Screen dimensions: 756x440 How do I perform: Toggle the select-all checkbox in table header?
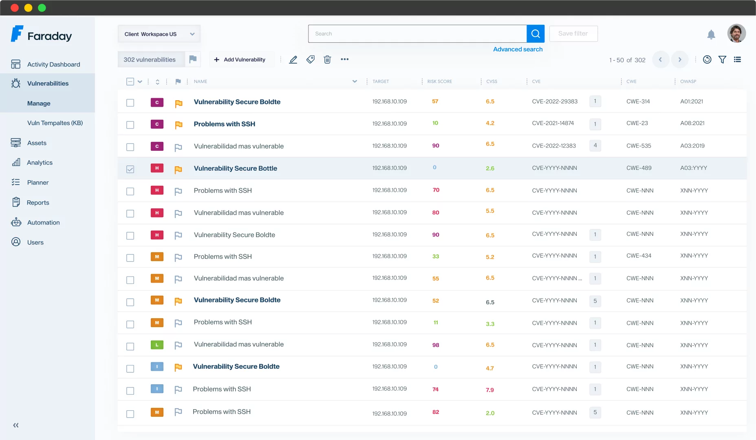[x=130, y=81]
